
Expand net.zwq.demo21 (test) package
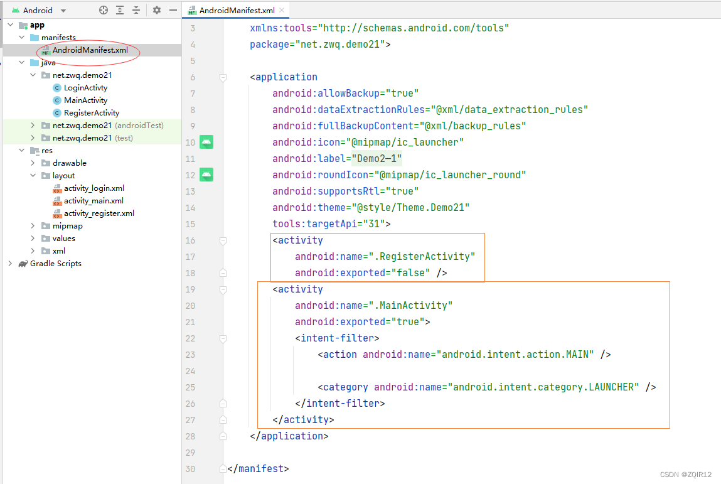(x=33, y=138)
